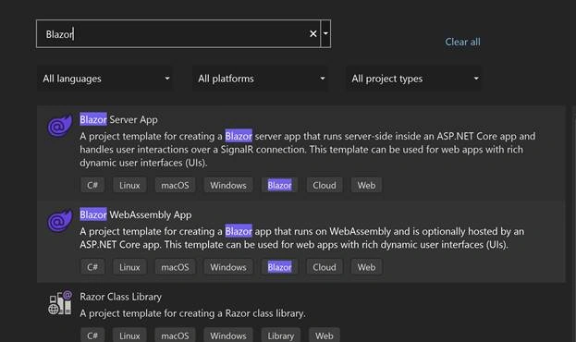Click the C# tag under Blazor Server App

92,185
